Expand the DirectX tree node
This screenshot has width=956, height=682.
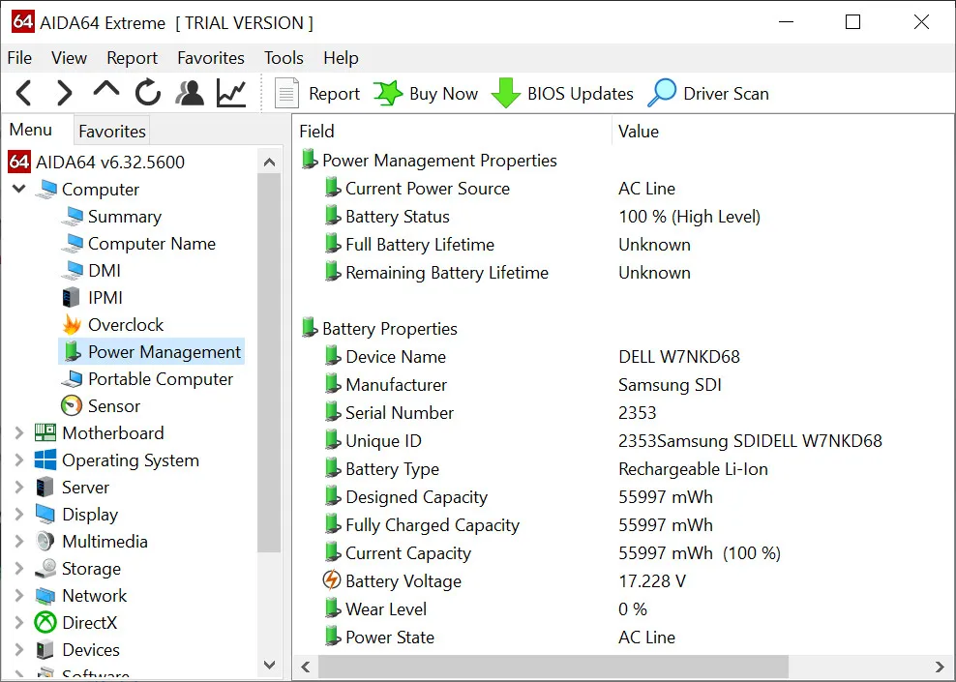coord(19,622)
